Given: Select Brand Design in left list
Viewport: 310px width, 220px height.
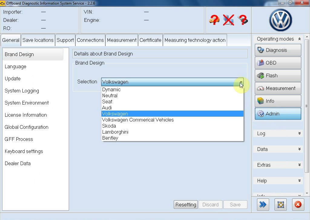Looking at the screenshot, I should click(33, 55).
